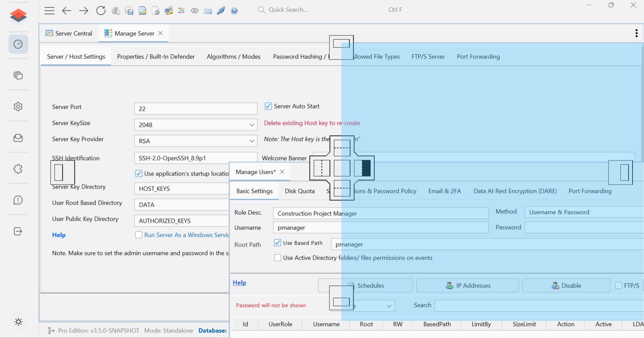
Task: Click the eye view icon in toolbar
Action: [x=195, y=11]
